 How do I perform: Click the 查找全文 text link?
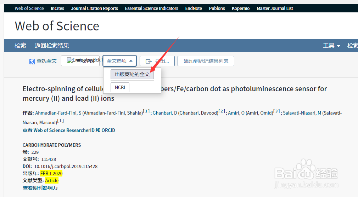46,61
